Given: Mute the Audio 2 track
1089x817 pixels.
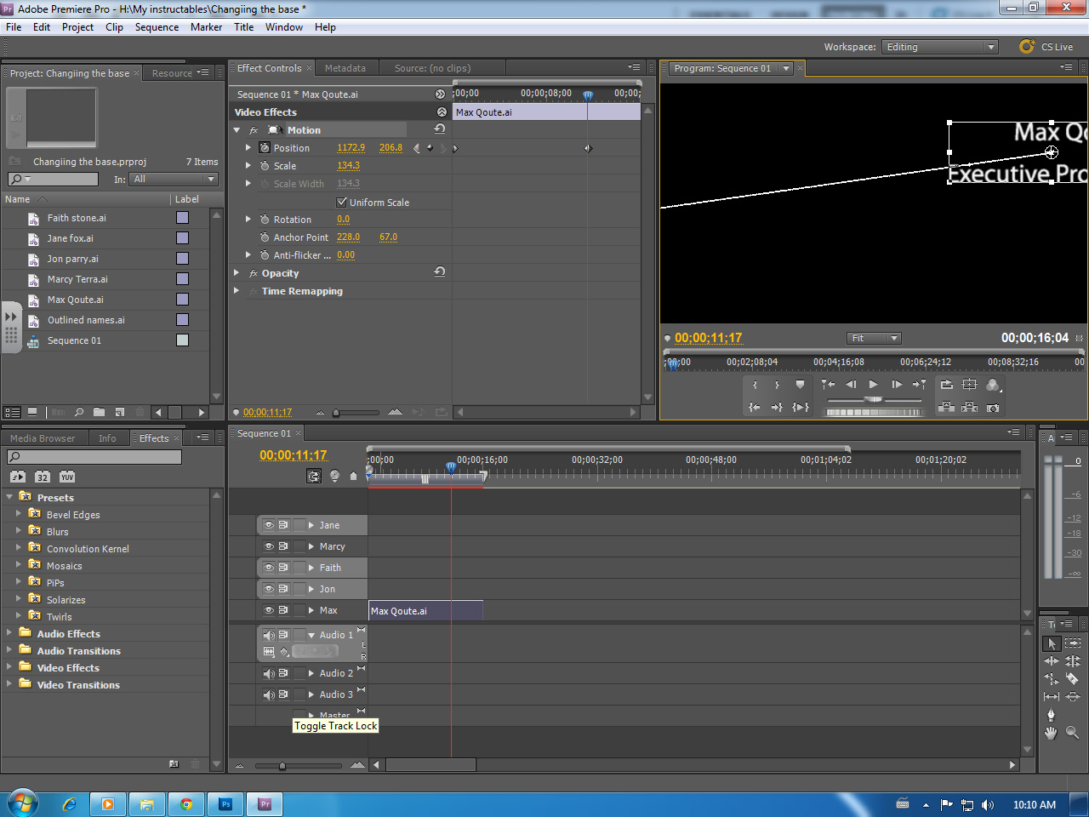Looking at the screenshot, I should coord(269,673).
